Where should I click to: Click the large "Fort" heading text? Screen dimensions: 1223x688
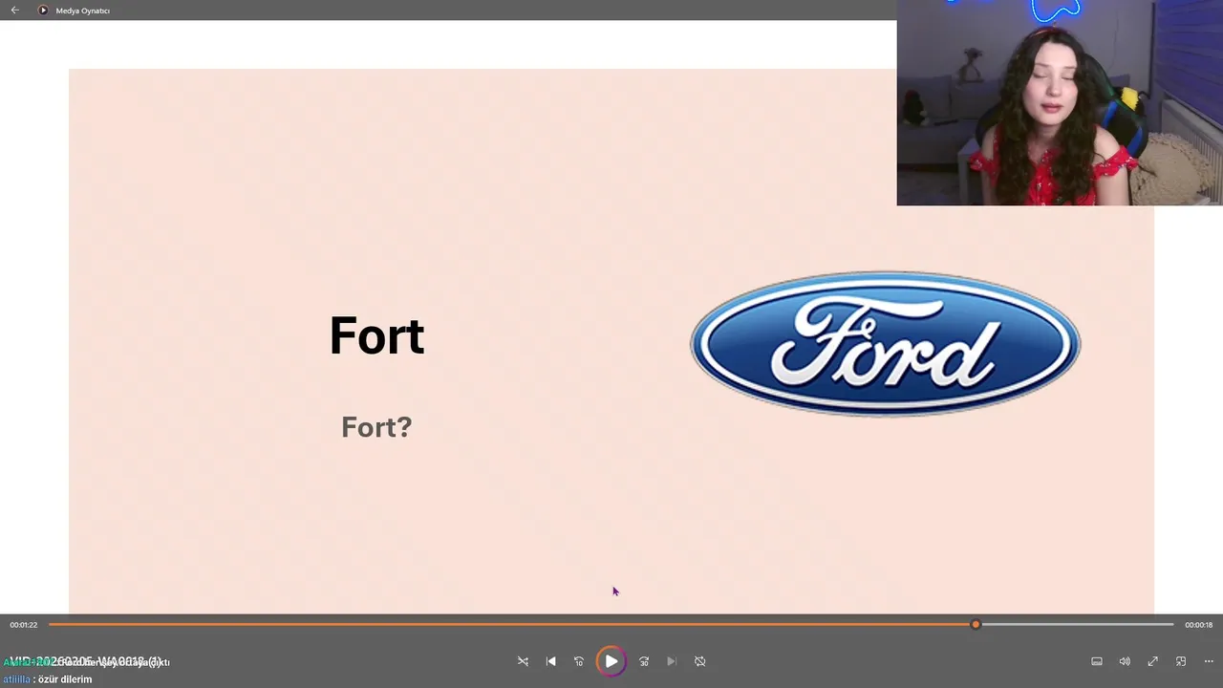click(376, 335)
